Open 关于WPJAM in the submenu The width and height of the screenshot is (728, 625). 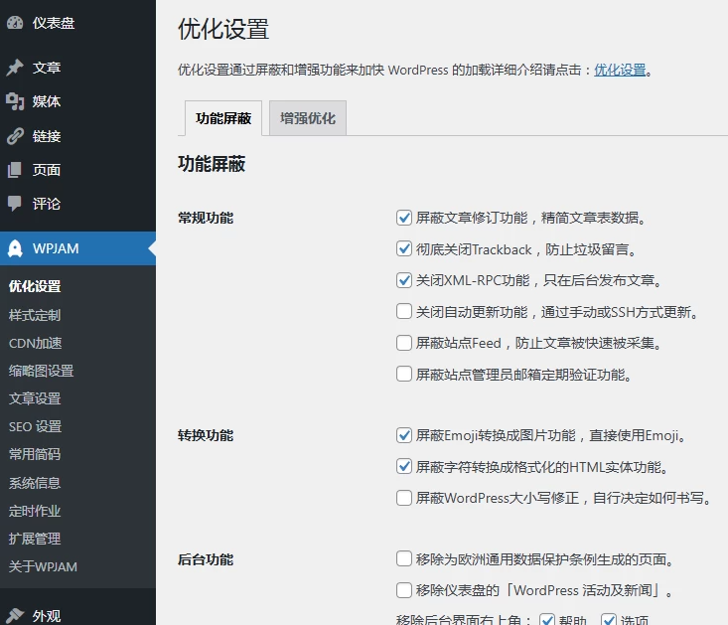[x=43, y=566]
